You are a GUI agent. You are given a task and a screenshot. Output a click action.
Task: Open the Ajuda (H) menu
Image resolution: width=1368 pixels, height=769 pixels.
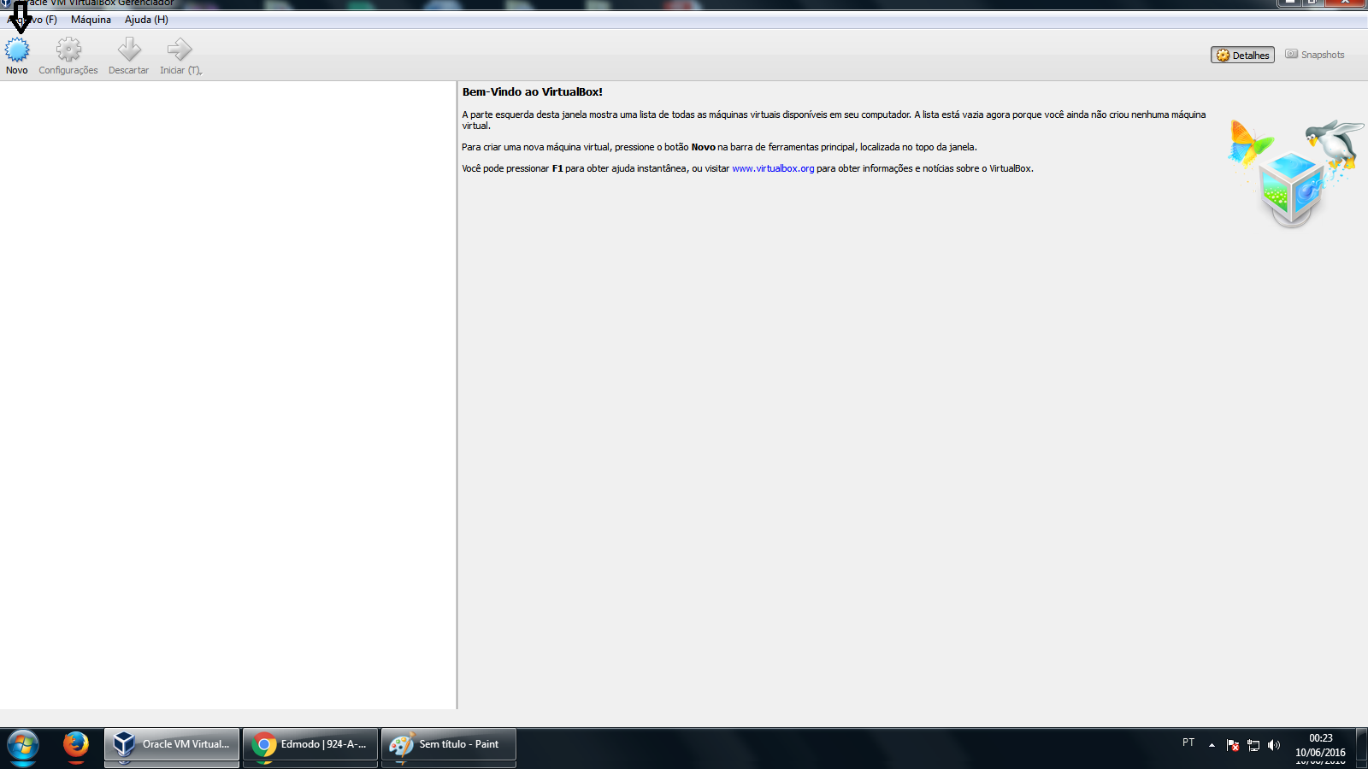(146, 20)
